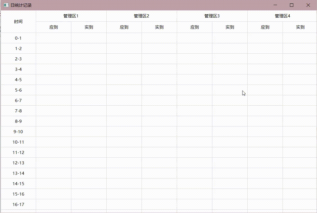Click 应到 header under 管理区2
This screenshot has width=317, height=213.
point(124,27)
